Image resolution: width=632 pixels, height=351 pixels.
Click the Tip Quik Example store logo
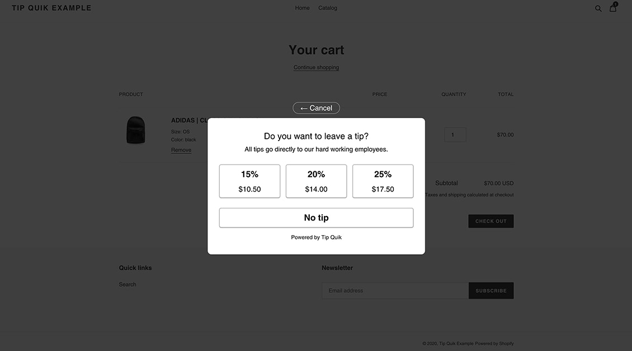pyautogui.click(x=51, y=8)
